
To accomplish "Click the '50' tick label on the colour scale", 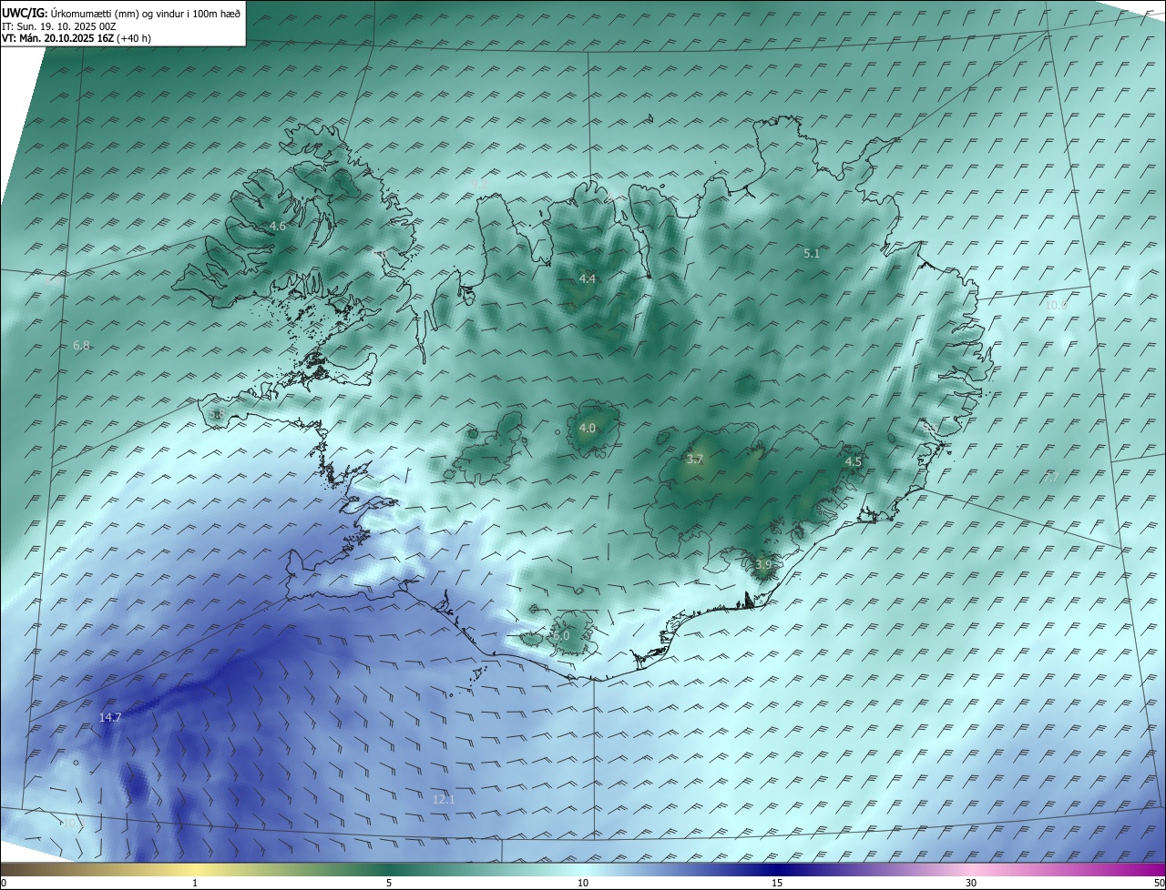I will pyautogui.click(x=1159, y=883).
